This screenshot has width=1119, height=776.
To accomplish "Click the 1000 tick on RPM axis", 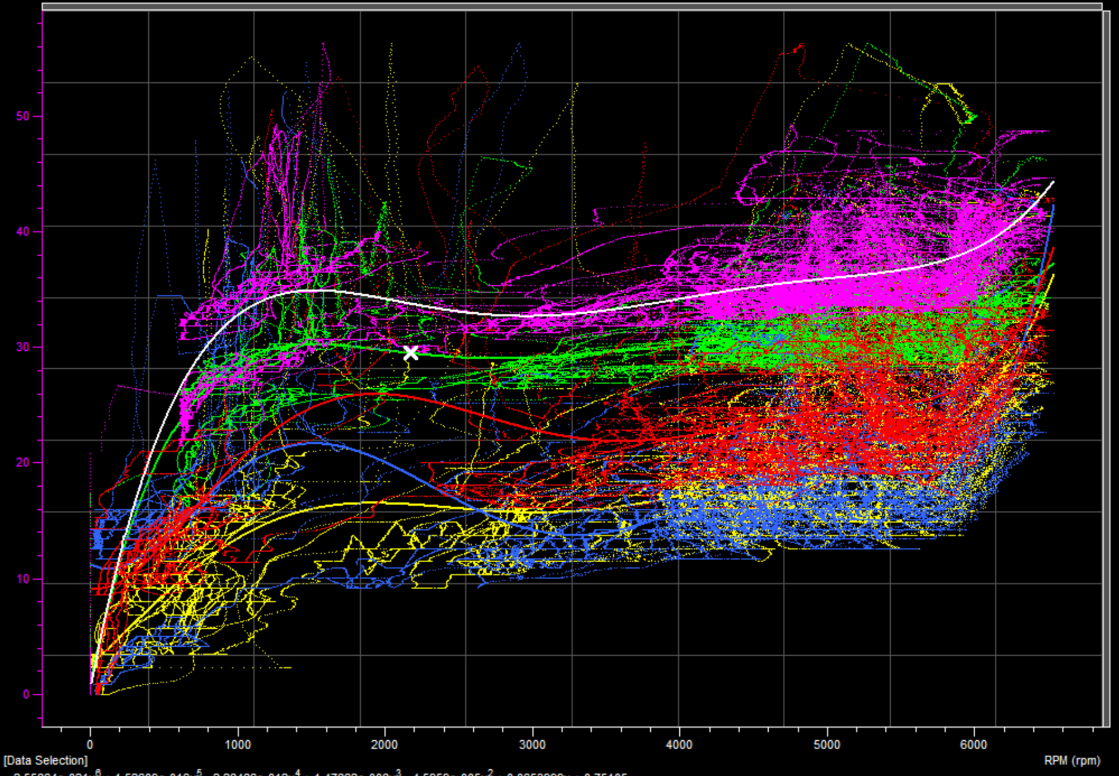I will click(x=238, y=745).
